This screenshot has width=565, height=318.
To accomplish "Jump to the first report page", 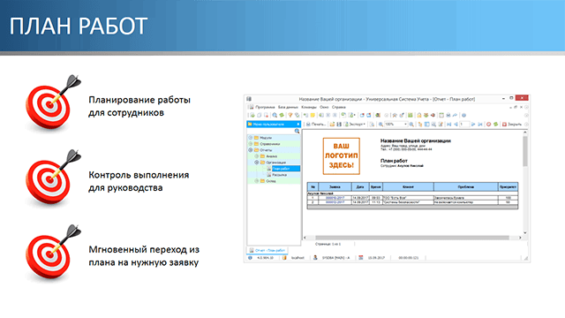I will (449, 125).
